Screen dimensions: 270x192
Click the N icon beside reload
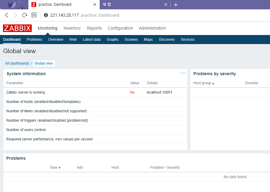34,15
